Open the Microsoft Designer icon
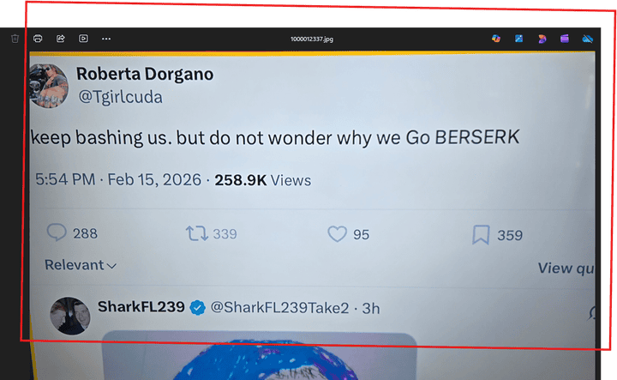 542,39
